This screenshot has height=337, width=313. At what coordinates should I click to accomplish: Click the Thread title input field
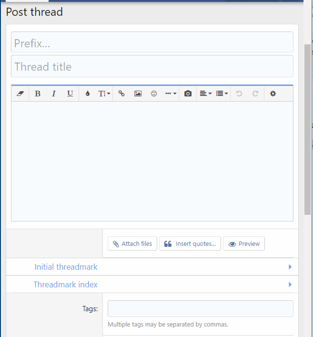pyautogui.click(x=152, y=66)
